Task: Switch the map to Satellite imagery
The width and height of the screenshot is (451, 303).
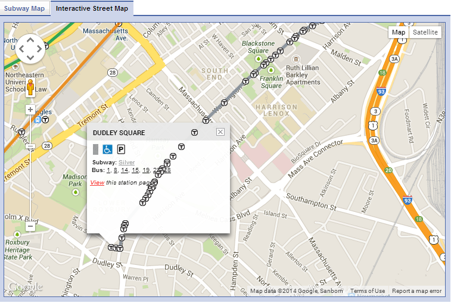Action: [x=425, y=32]
